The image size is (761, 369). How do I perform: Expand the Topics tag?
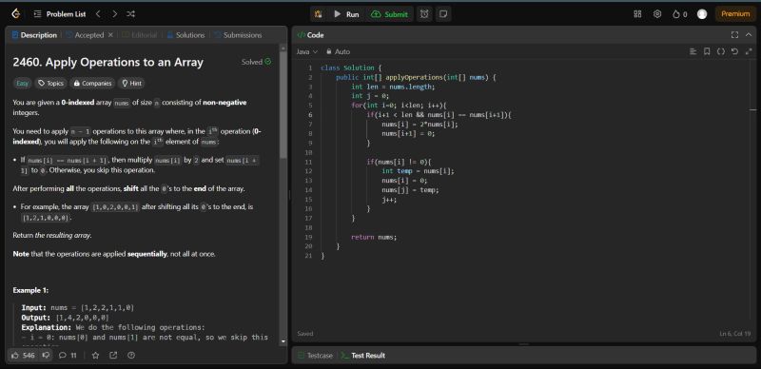point(51,83)
